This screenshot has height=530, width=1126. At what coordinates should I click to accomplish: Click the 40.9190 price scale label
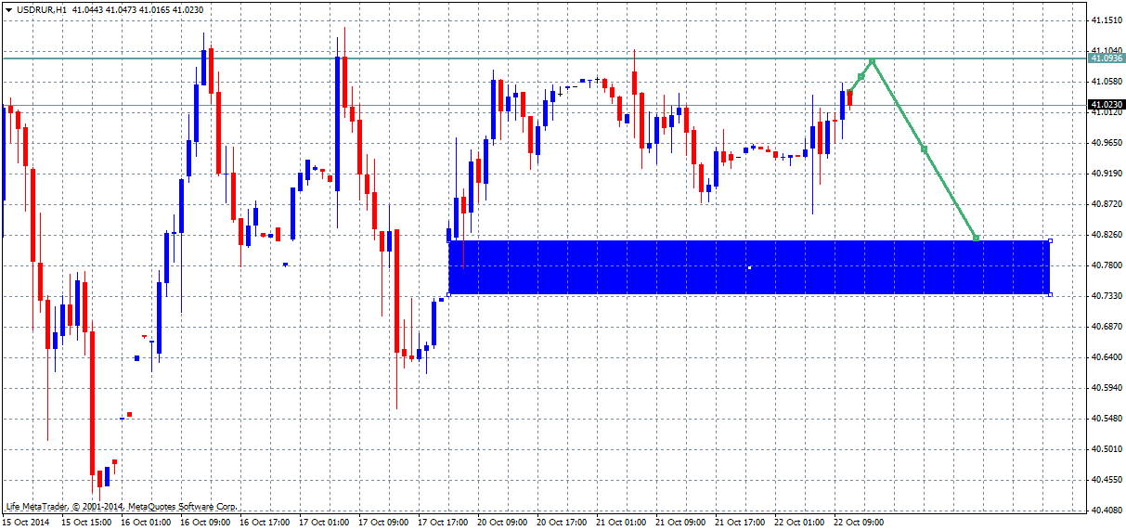(1107, 173)
